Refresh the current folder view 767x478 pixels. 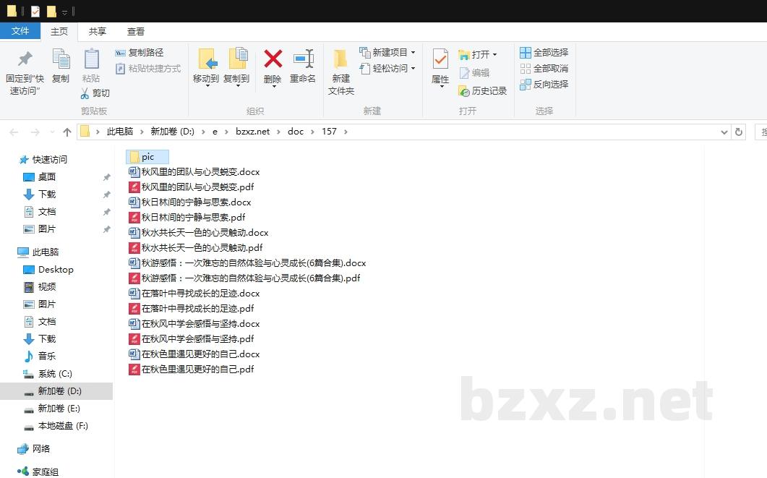coord(738,132)
